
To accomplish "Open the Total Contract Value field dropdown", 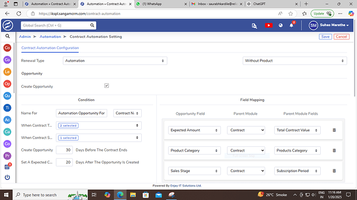I will click(297, 130).
